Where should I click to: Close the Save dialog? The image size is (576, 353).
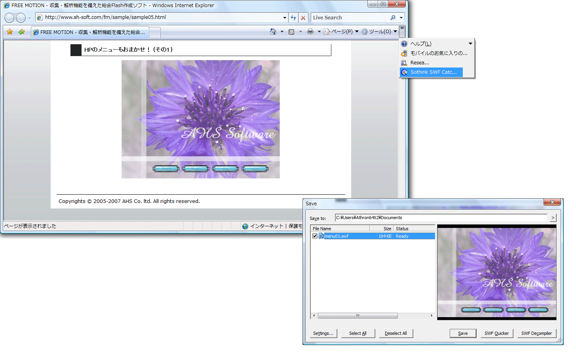click(552, 202)
